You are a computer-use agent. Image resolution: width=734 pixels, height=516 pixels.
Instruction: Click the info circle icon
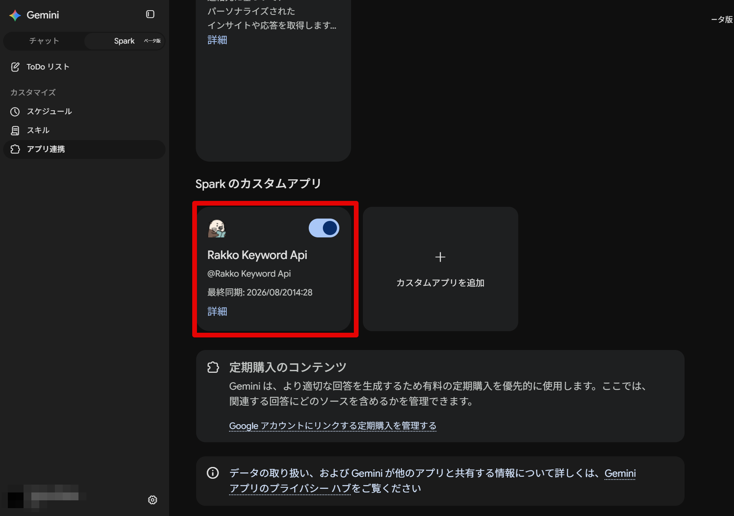point(213,473)
